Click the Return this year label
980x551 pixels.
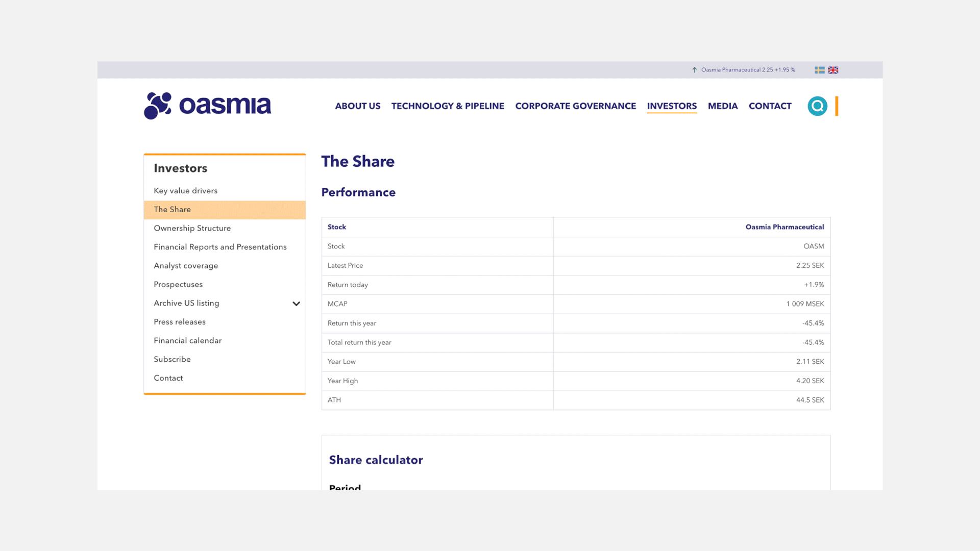point(352,323)
